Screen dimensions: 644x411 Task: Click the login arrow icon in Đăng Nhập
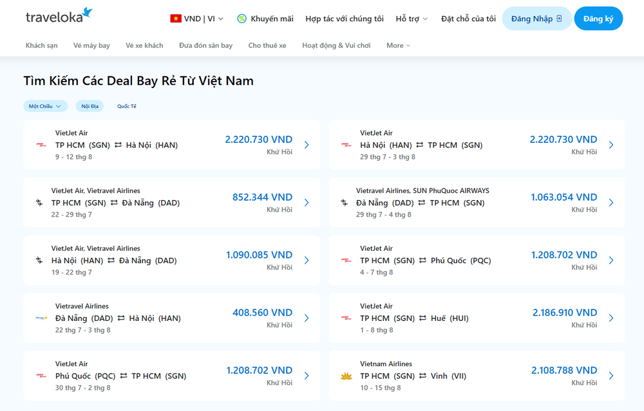click(559, 19)
